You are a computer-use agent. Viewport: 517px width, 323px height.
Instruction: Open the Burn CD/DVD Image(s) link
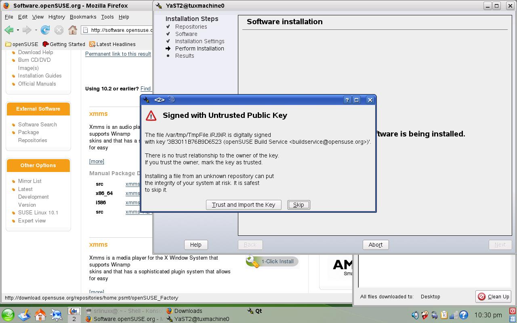34,64
